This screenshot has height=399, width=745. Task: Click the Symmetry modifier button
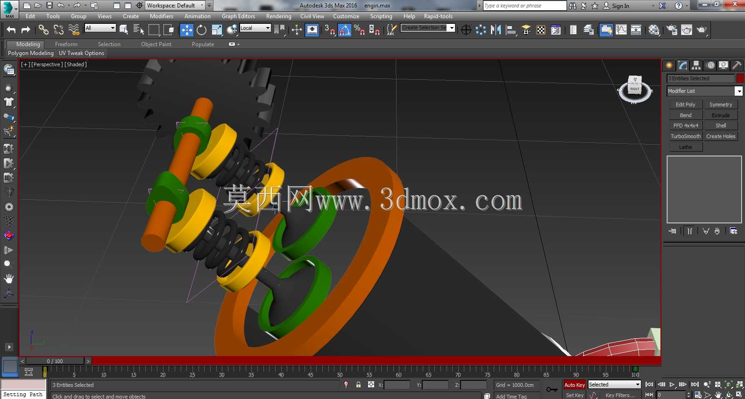[x=721, y=105]
